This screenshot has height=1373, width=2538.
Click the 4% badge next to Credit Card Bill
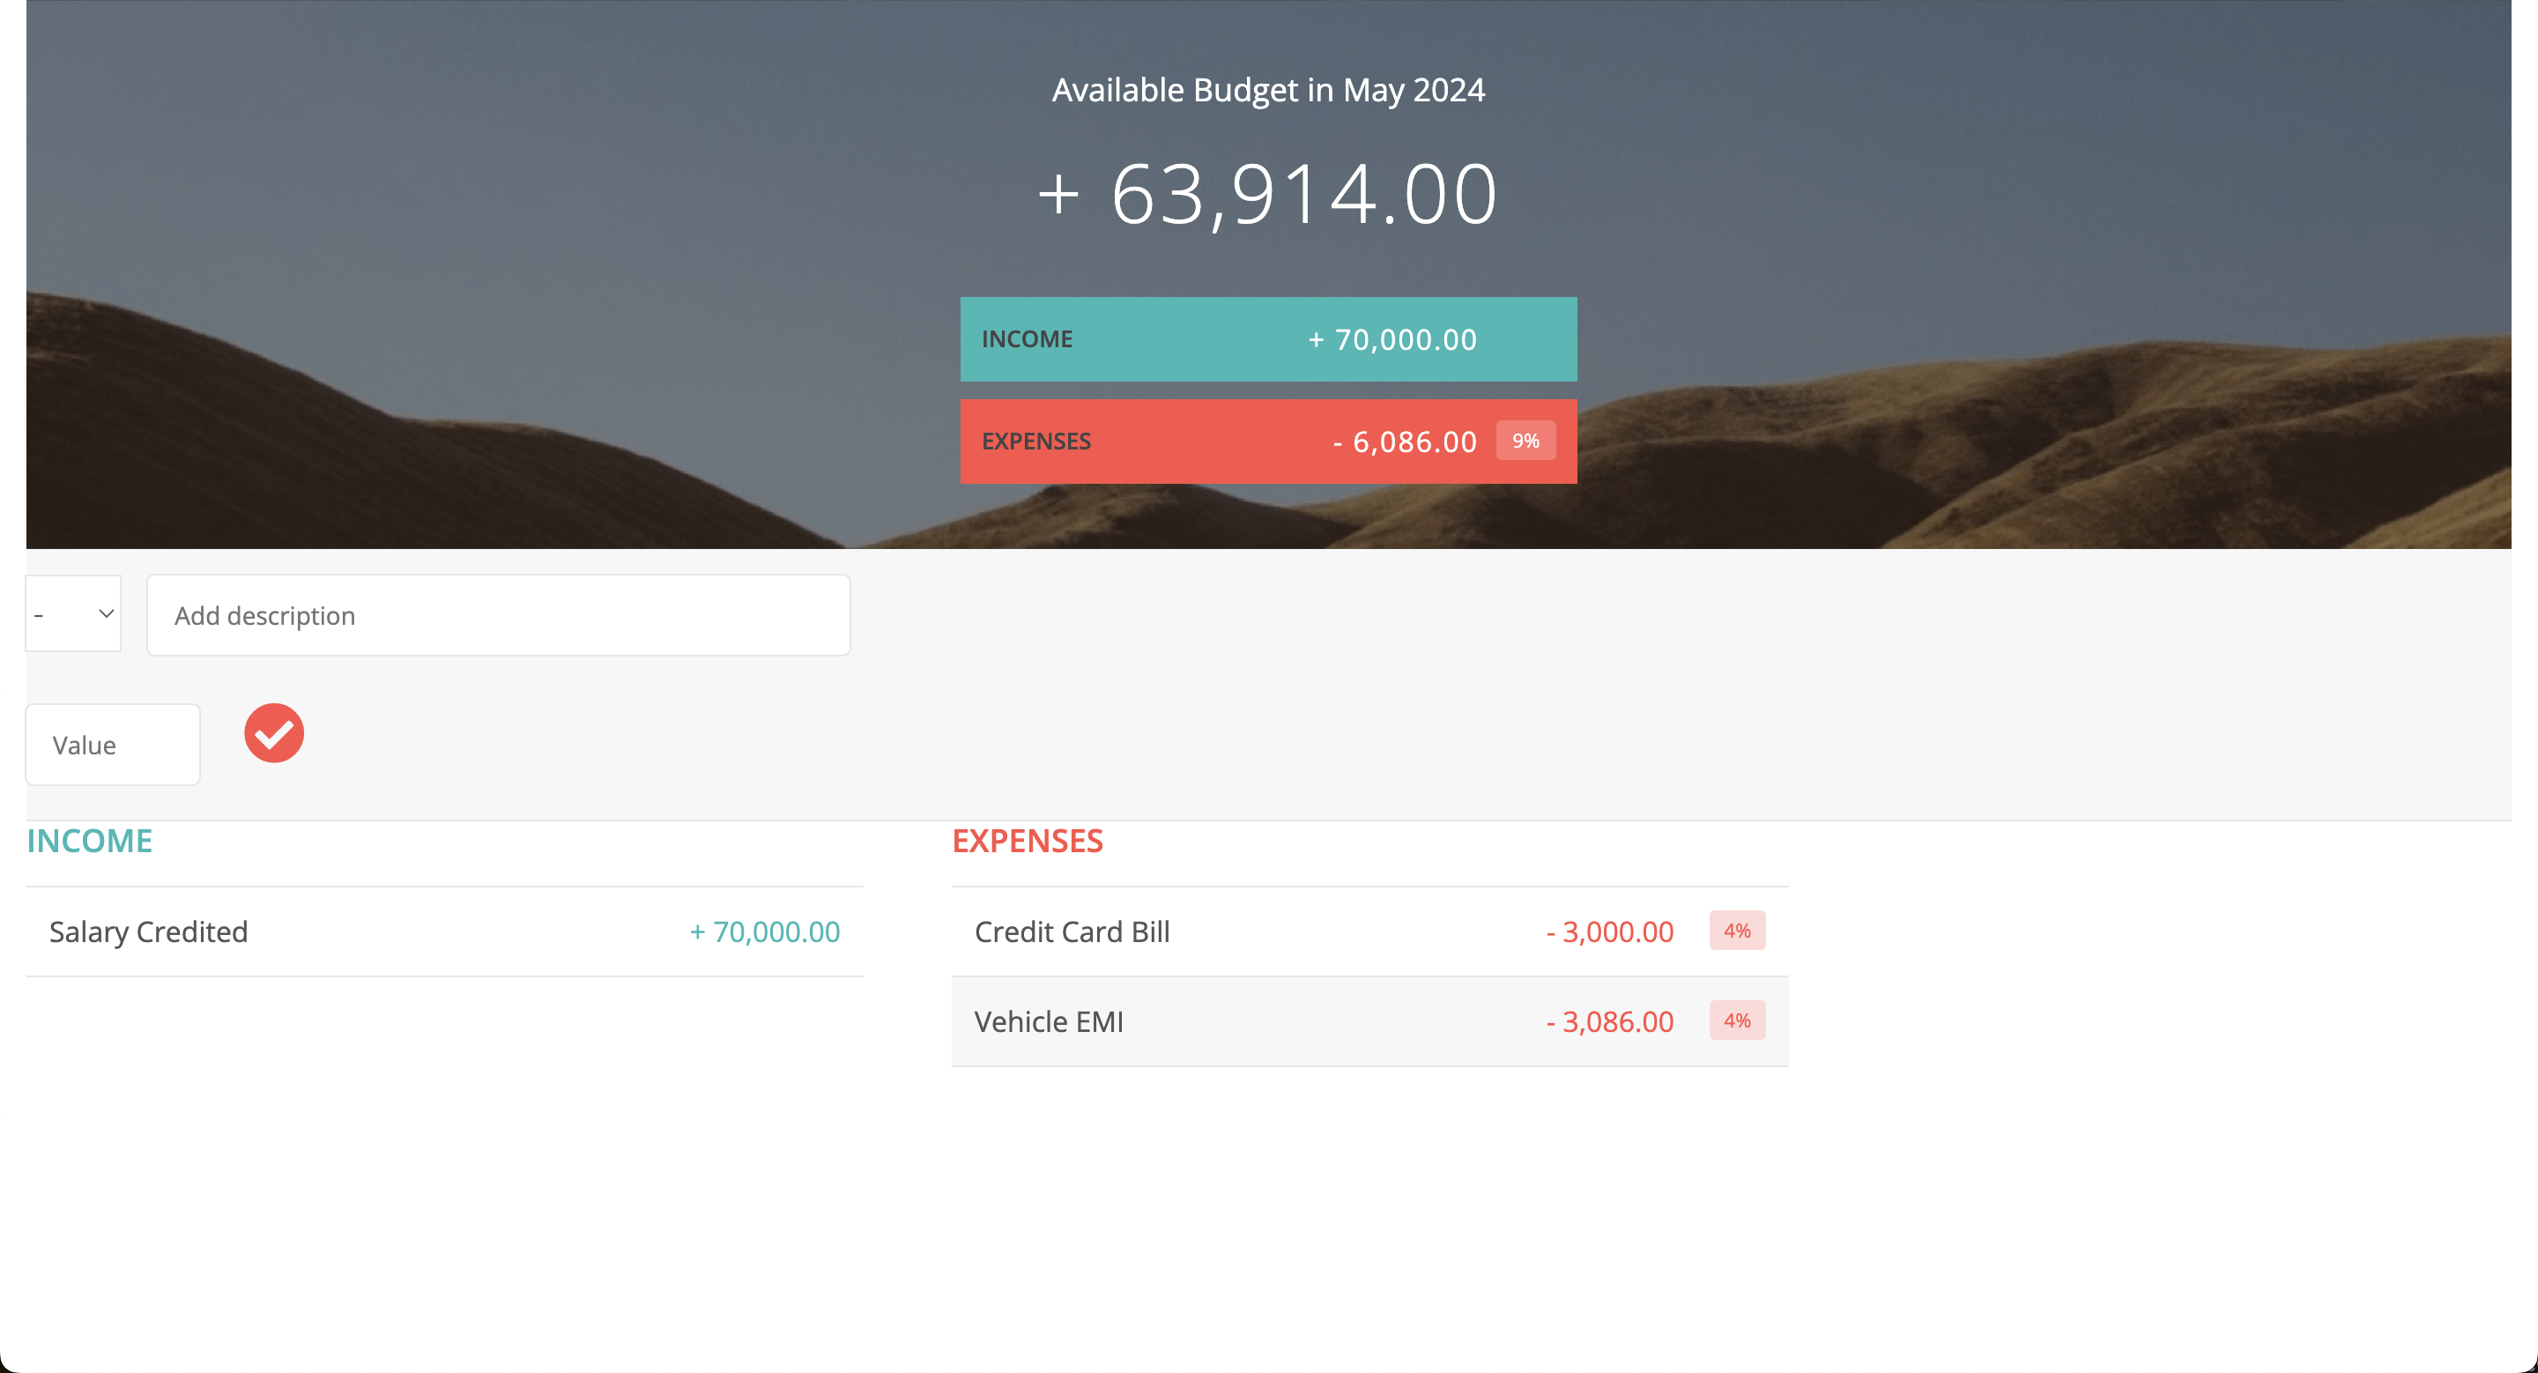pos(1737,930)
